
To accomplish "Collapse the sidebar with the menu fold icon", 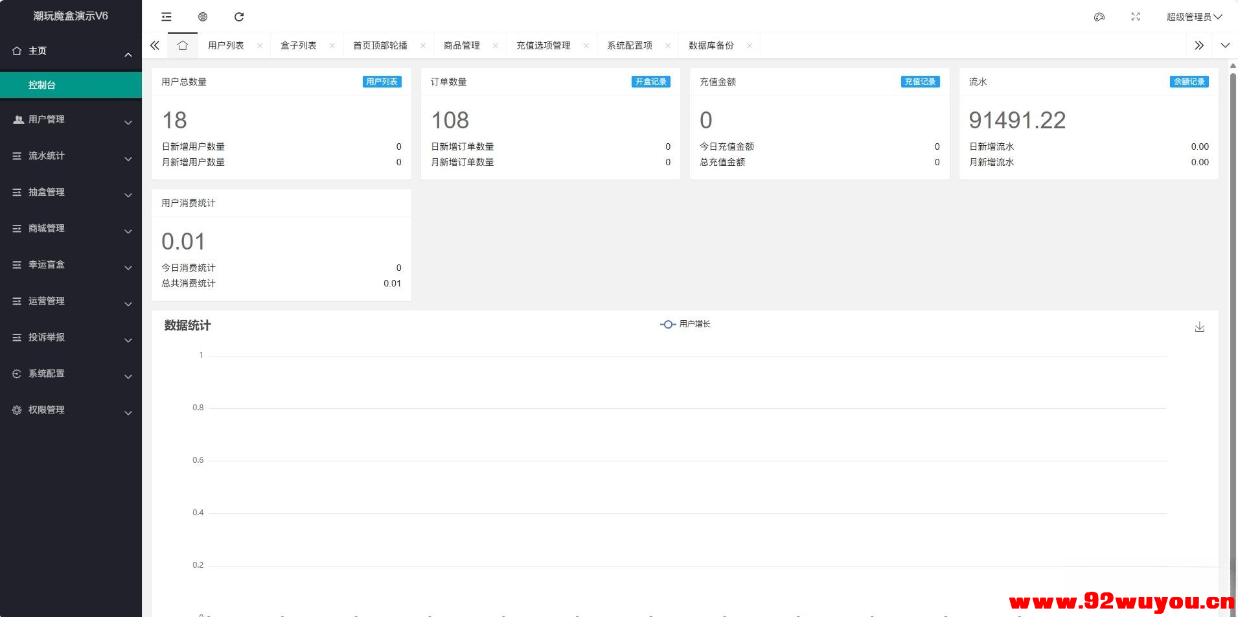I will 166,17.
